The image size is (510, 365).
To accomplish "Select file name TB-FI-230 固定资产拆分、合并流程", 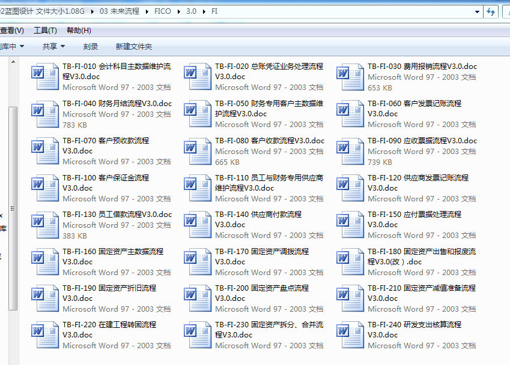I will click(x=269, y=330).
